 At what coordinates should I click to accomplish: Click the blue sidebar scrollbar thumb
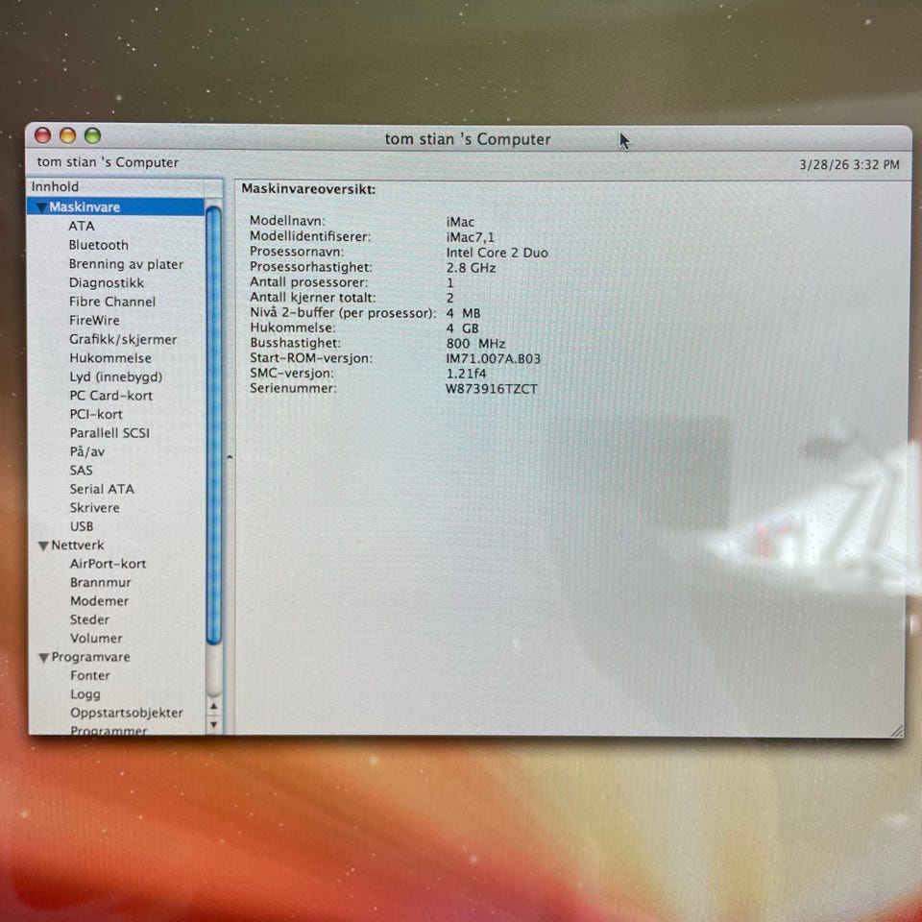(214, 425)
